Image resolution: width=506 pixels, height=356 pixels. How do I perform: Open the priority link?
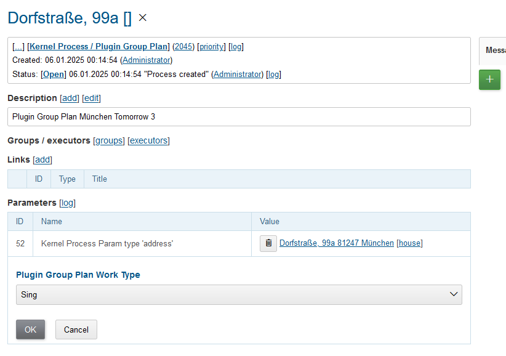tap(211, 46)
